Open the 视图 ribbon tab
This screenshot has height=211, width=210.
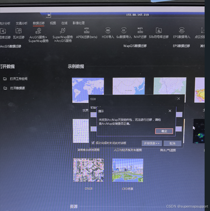53,23
